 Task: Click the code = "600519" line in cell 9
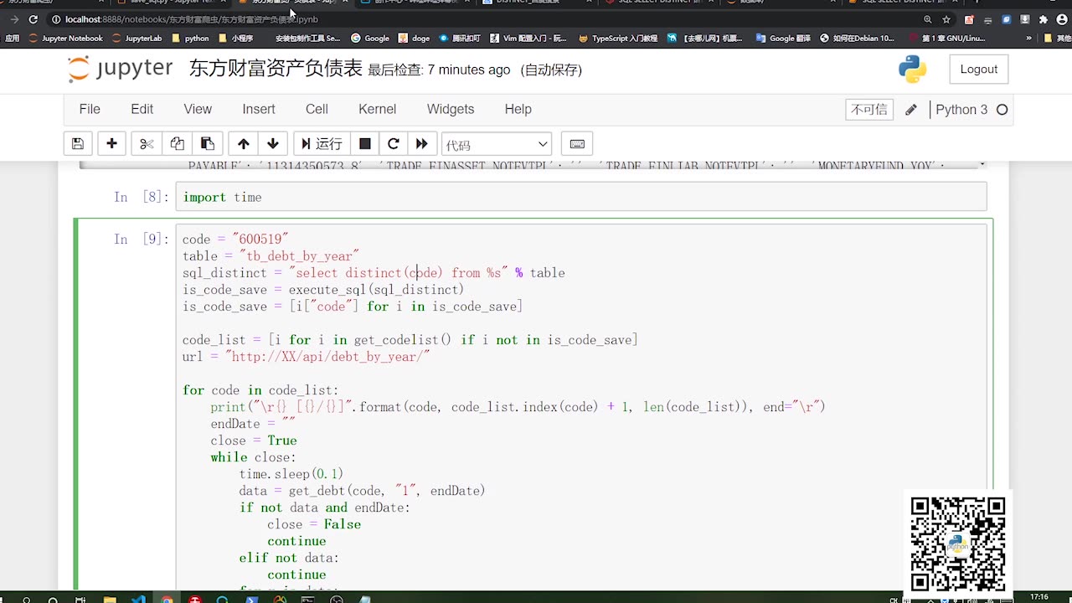coord(235,240)
